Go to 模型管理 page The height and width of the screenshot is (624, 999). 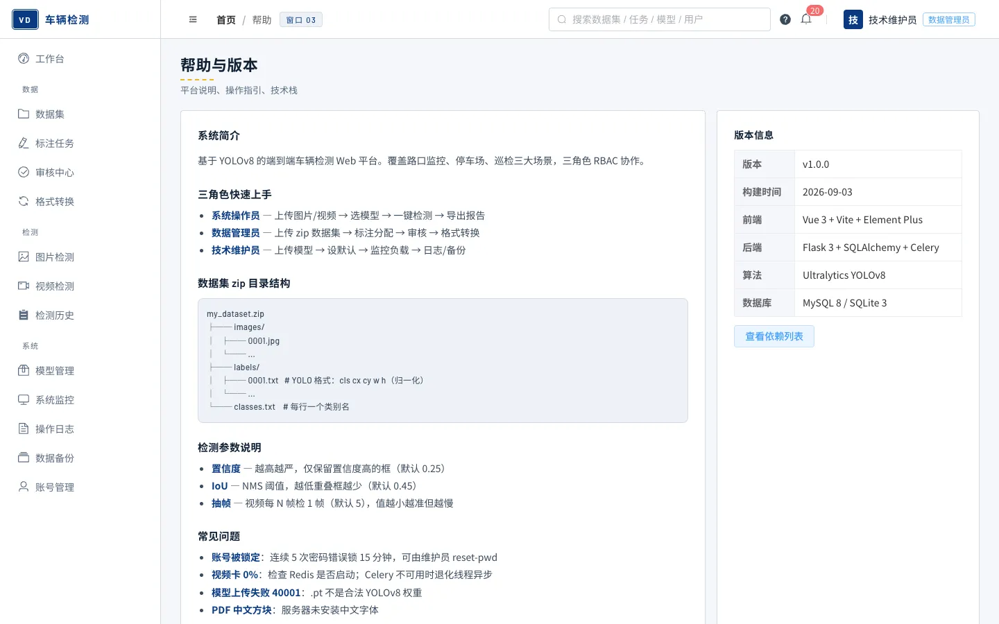(x=80, y=371)
